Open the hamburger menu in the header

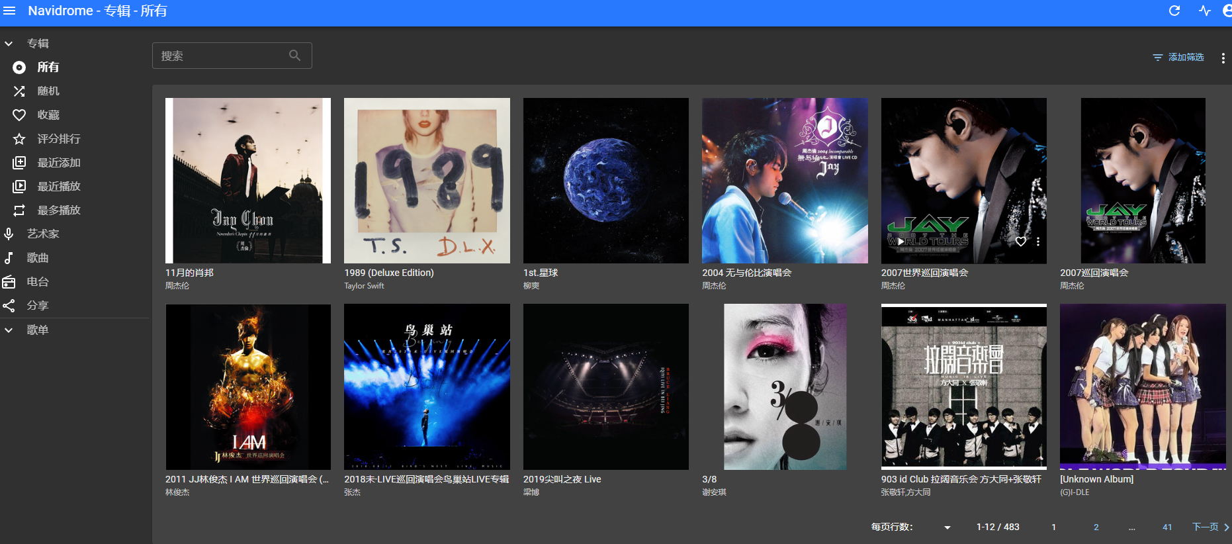point(9,11)
